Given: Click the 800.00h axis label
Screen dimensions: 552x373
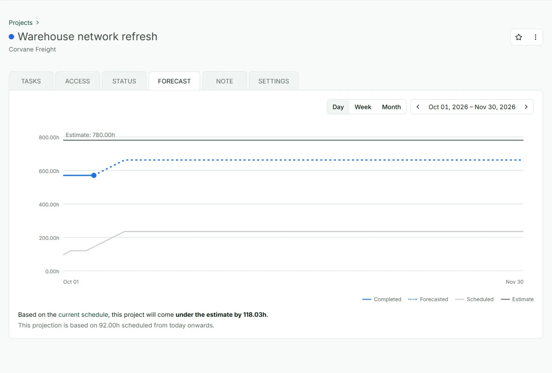Looking at the screenshot, I should click(x=49, y=137).
